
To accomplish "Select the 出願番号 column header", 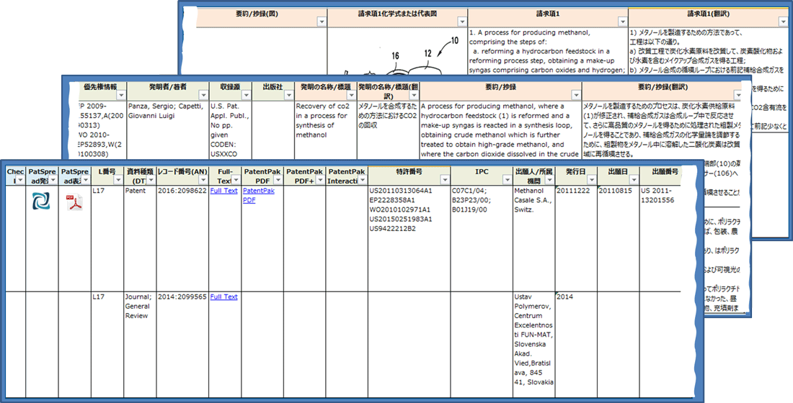I will (x=660, y=176).
